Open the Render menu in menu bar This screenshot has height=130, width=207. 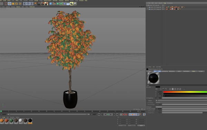[36, 1]
